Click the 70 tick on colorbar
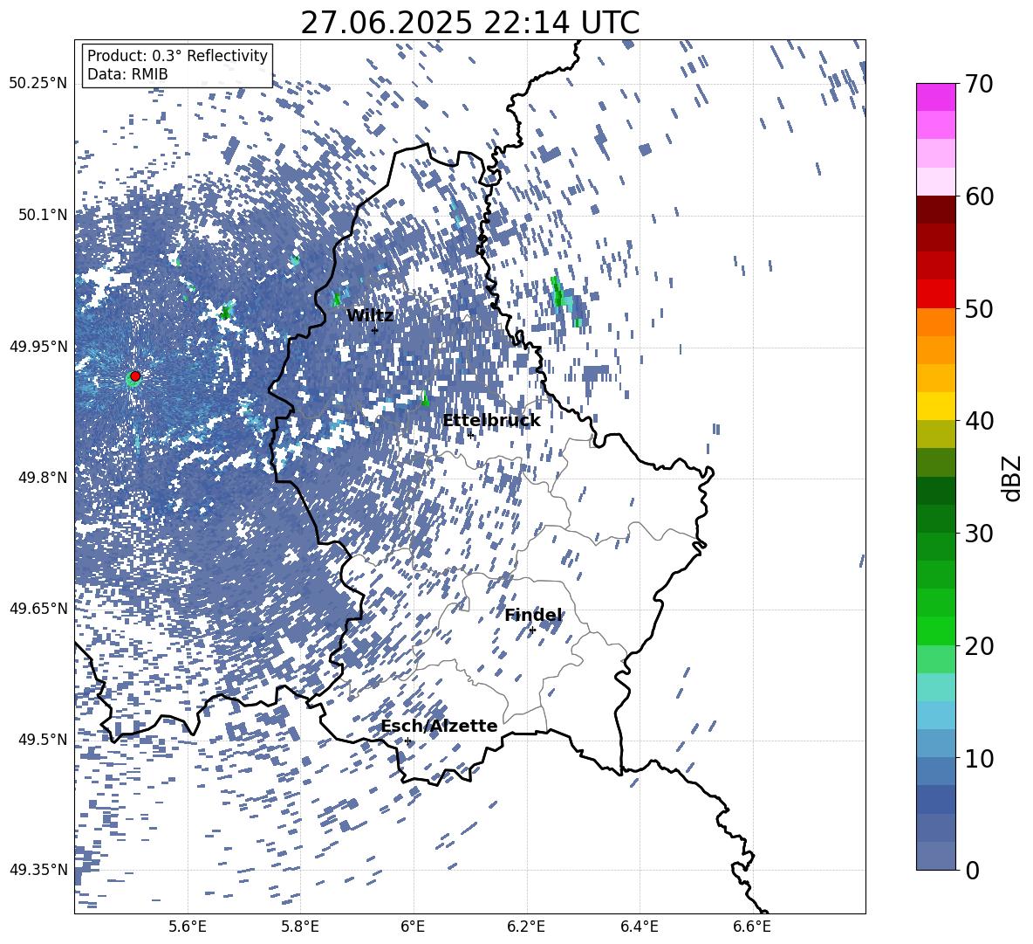Screen dimensions: 1033x944 coord(978,85)
